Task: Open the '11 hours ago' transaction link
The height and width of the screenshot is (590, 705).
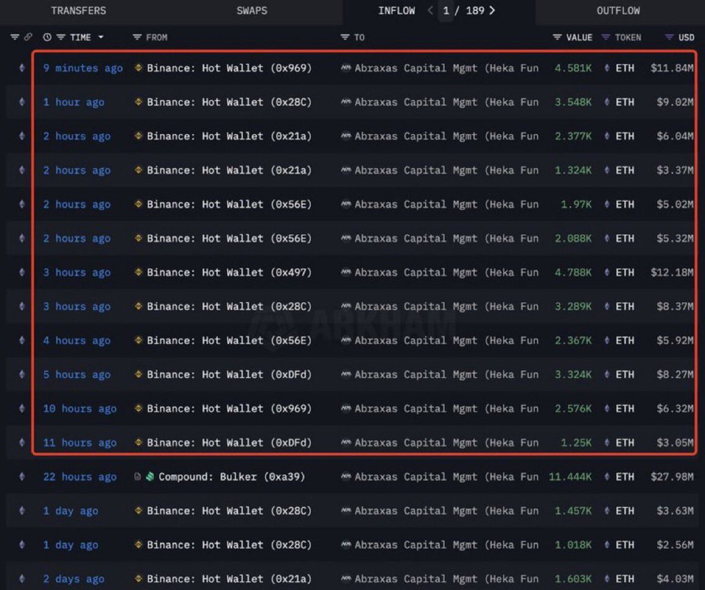Action: click(x=80, y=443)
